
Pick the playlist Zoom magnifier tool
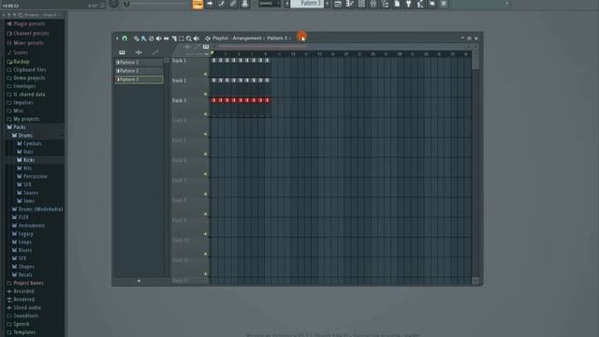(189, 38)
